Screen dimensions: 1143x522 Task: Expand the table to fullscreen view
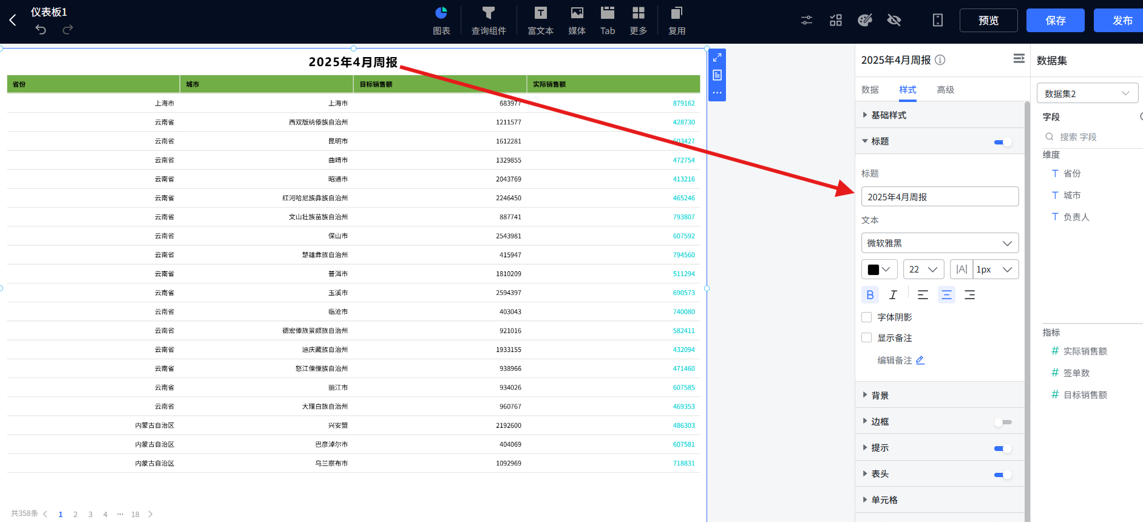pos(717,58)
